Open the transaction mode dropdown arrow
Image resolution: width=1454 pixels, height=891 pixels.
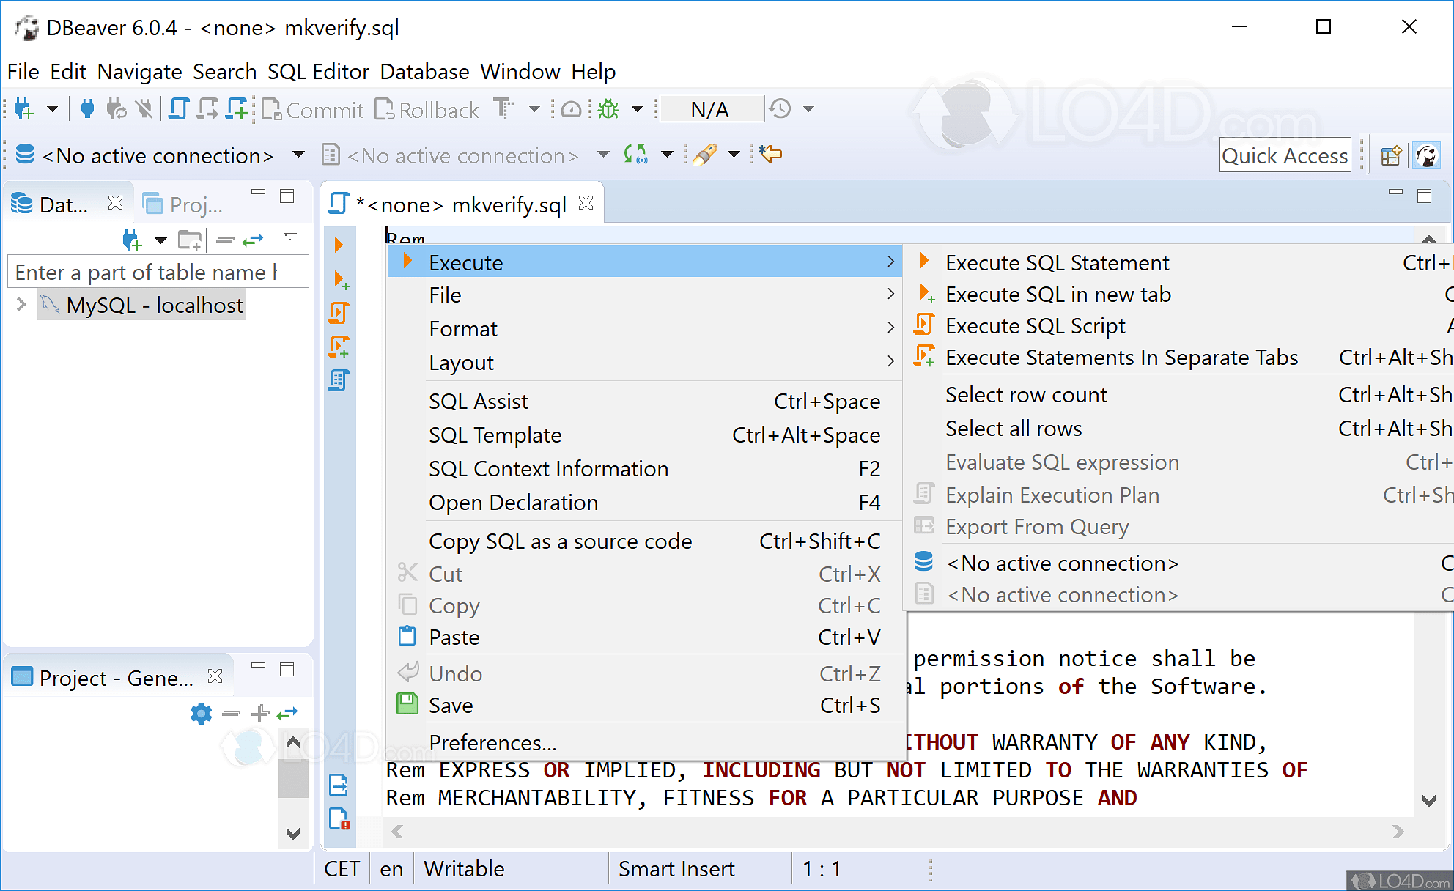point(534,109)
